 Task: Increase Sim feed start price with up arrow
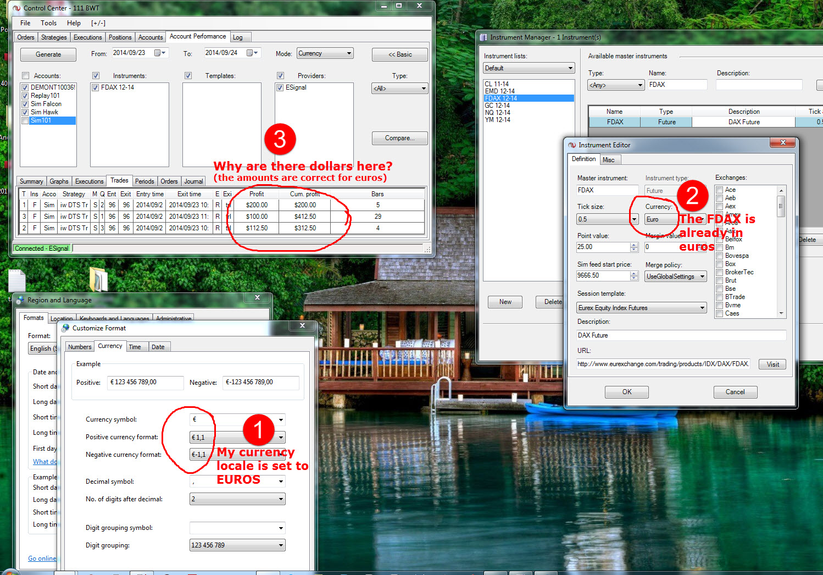tap(634, 273)
